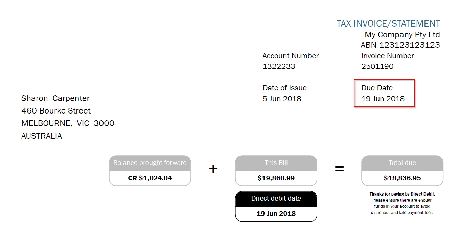
Task: Select the My Company Pty Ltd text
Action: (x=402, y=35)
